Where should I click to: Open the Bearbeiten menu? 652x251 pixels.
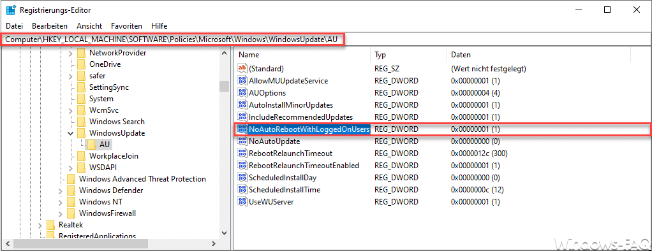pyautogui.click(x=50, y=25)
